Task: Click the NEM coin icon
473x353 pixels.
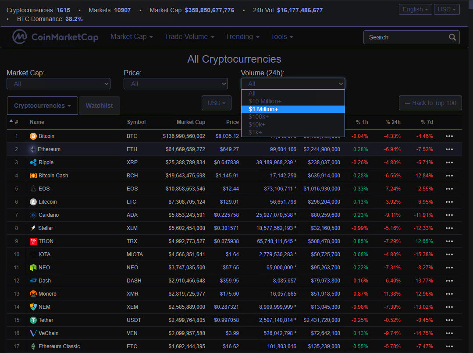Action: point(33,307)
